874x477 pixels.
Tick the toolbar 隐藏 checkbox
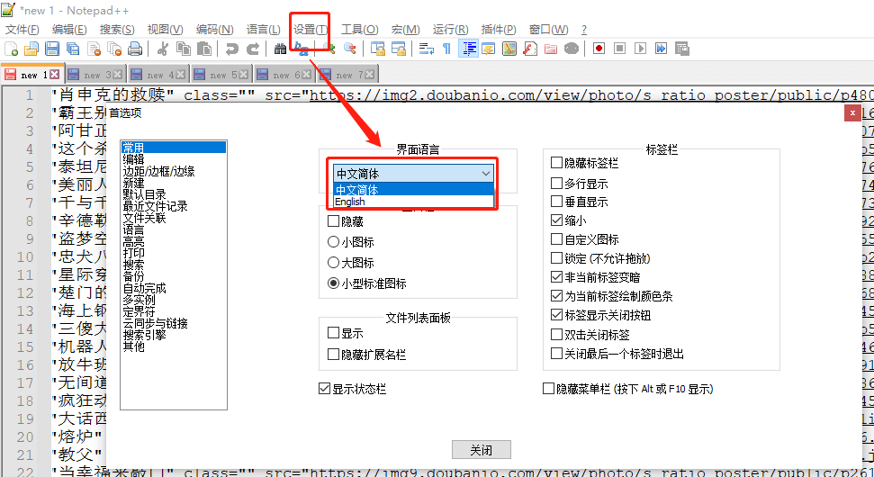(x=333, y=221)
